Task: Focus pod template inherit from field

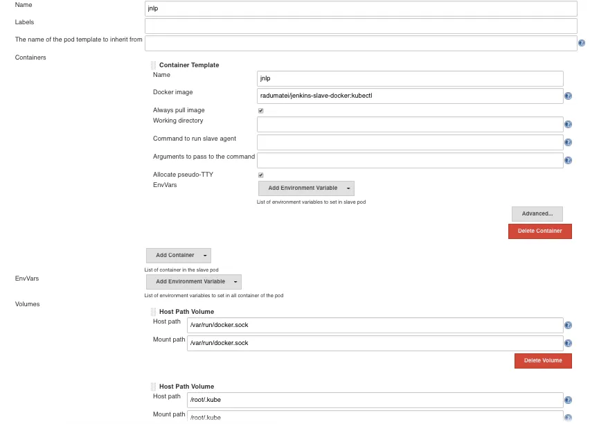Action: pos(361,44)
